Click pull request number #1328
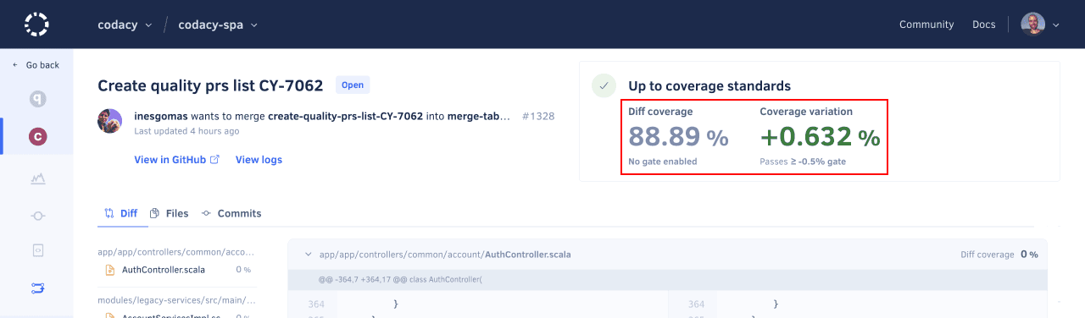Screen dimensions: 1085x318 click(538, 116)
